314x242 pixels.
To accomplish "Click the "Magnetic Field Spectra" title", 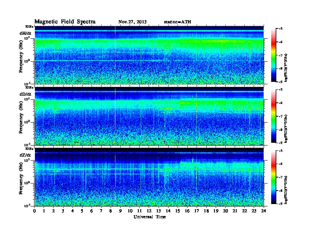I will click(x=65, y=22).
